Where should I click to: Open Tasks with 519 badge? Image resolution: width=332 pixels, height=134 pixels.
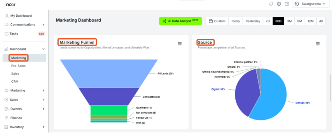24,34
